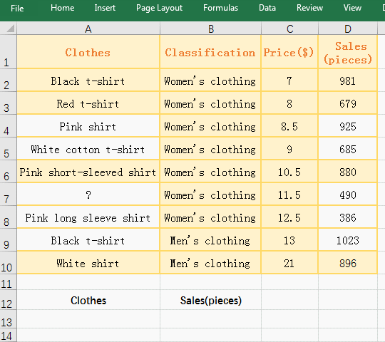Select row 13 header
385x342 pixels.
click(8, 319)
